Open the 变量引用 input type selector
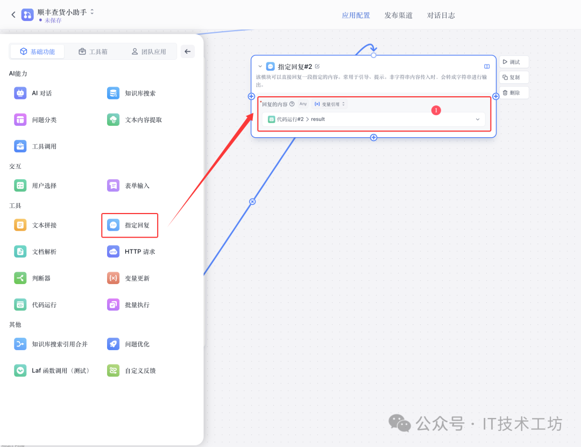581x447 pixels. pos(329,104)
